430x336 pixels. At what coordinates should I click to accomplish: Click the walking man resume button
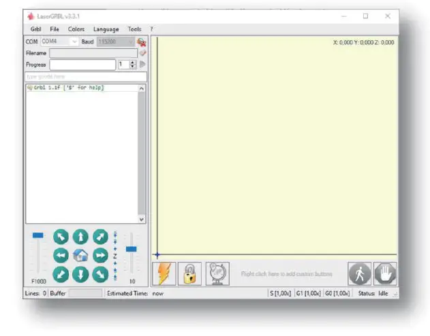click(360, 274)
